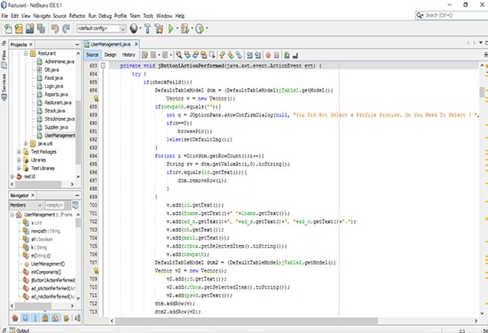Toggle Show Static Members filter in Navigator
The width and height of the screenshot is (488, 333).
[35, 318]
